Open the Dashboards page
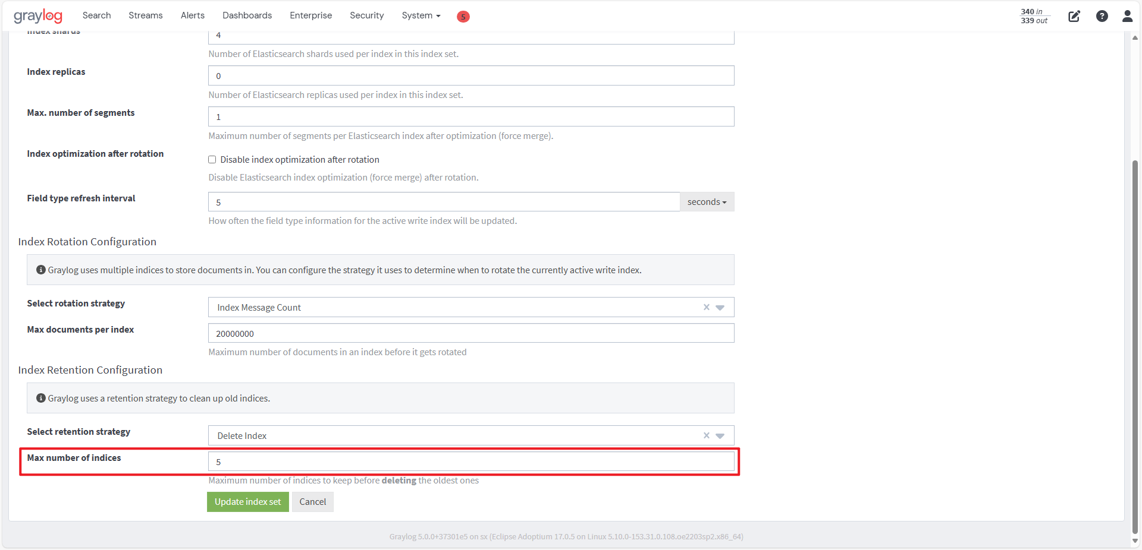 pyautogui.click(x=247, y=15)
